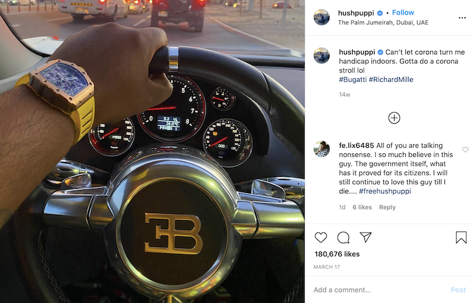Open hushpuppi profile picture in header

[322, 17]
